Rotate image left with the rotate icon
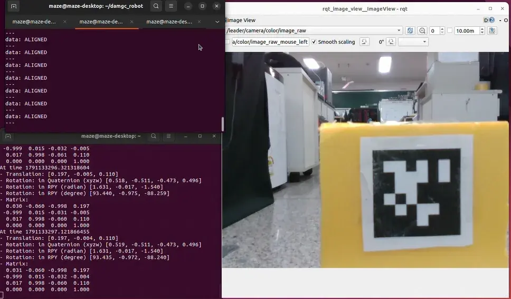This screenshot has height=299, width=511. tap(364, 42)
